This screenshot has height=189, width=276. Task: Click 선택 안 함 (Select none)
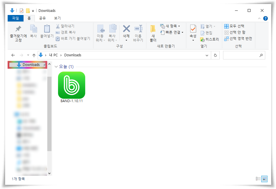tap(235, 32)
